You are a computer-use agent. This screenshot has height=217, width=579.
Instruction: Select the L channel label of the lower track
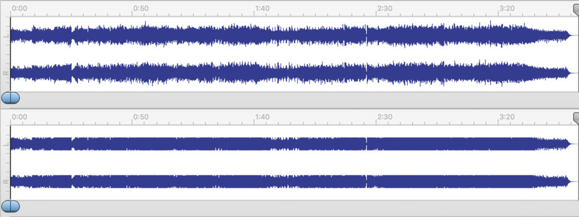click(x=6, y=144)
